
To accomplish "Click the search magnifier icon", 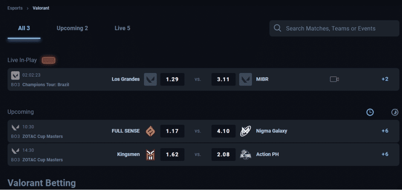I will point(277,28).
